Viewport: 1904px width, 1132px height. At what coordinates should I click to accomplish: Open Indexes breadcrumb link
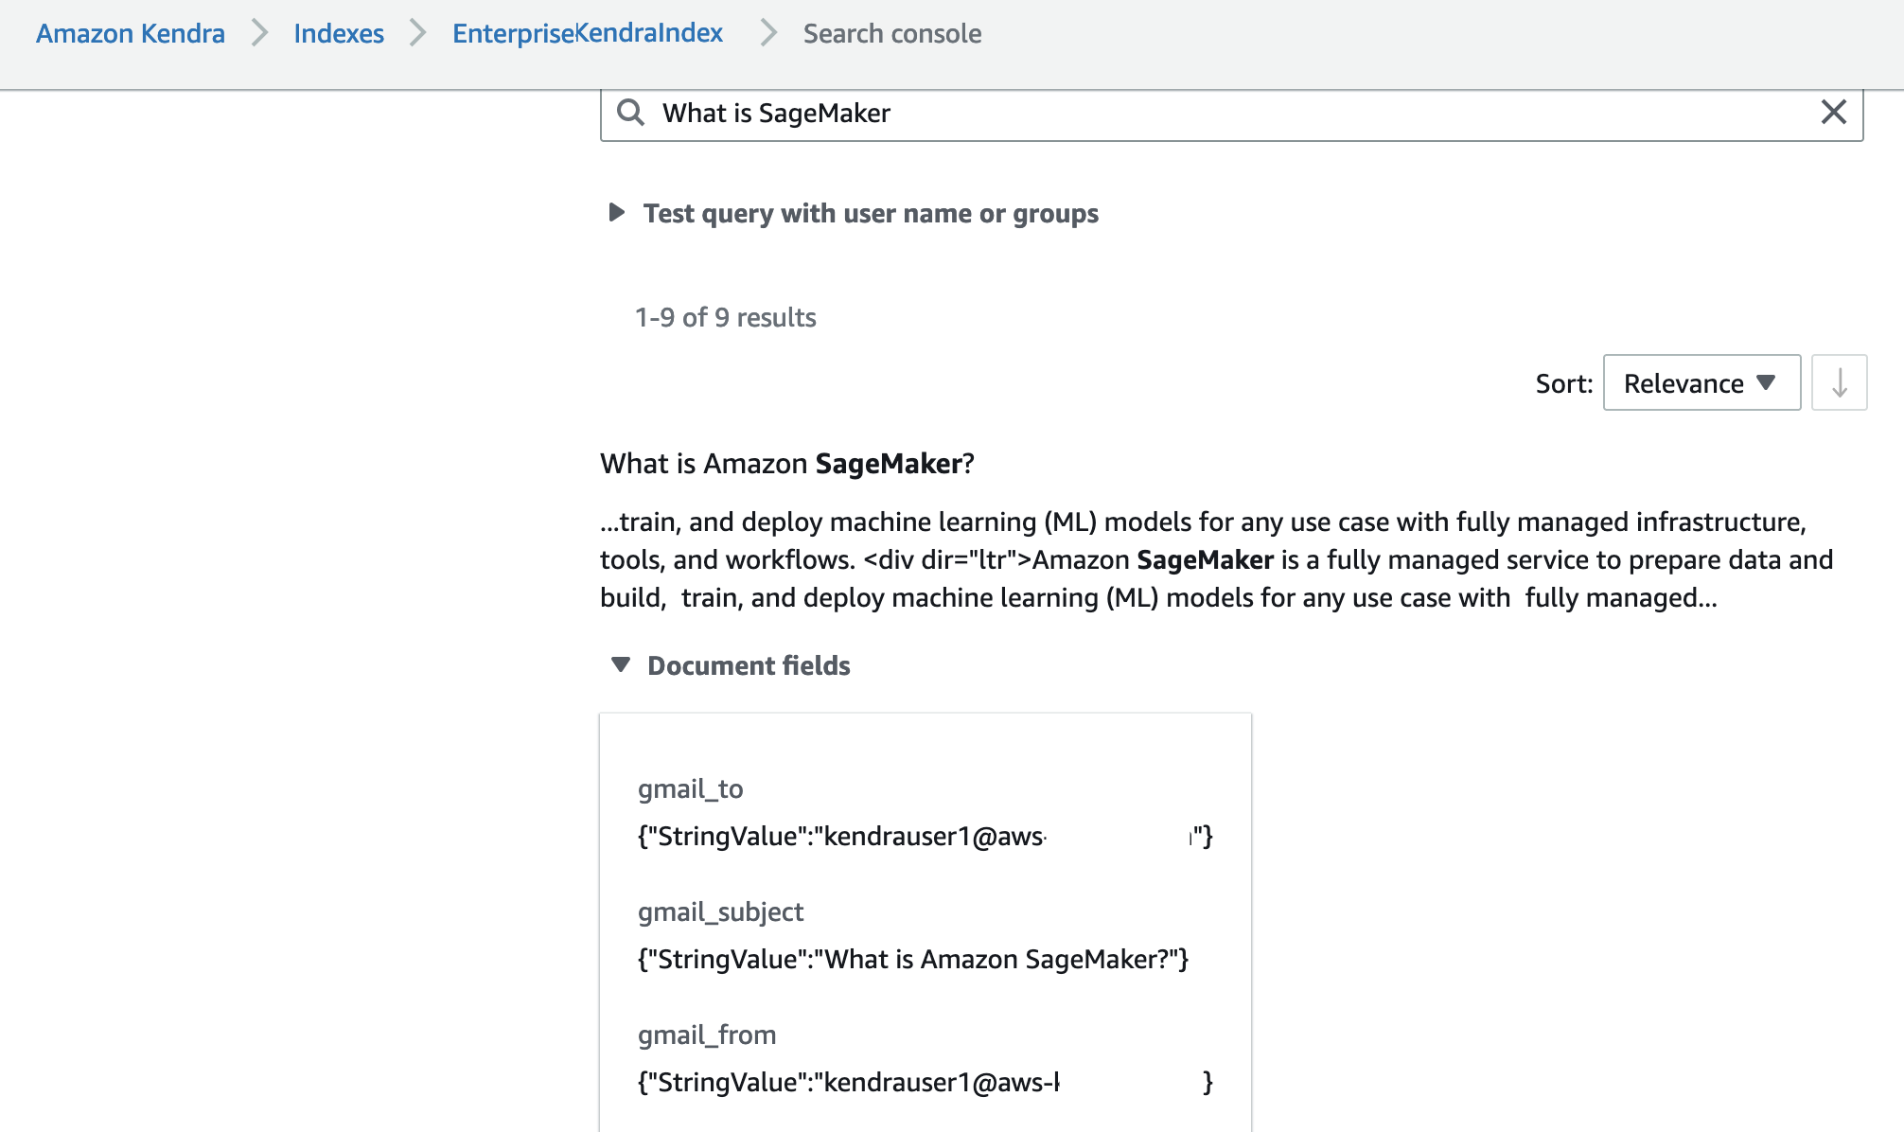click(339, 34)
